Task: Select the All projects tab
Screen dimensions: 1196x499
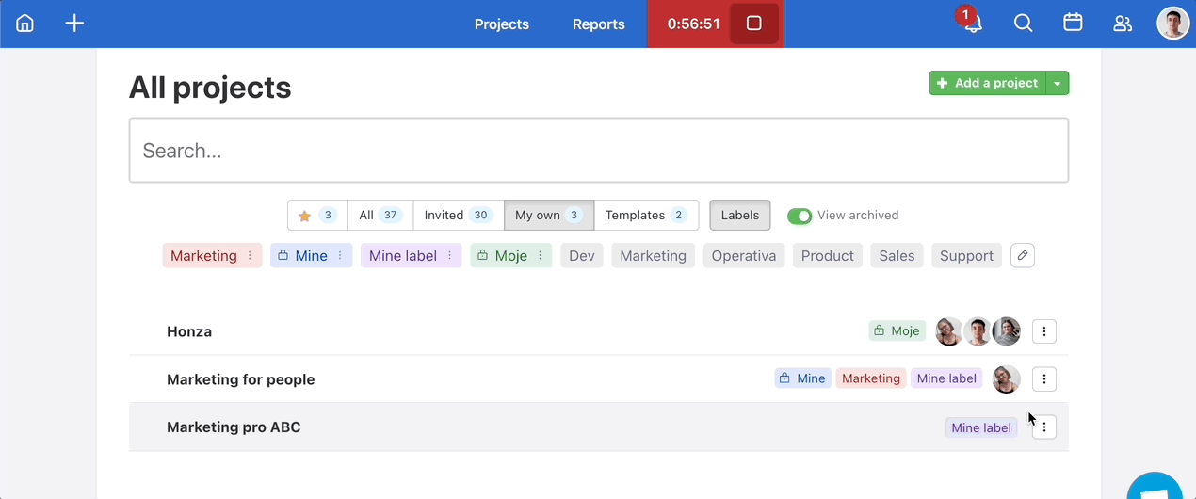Action: pyautogui.click(x=380, y=215)
